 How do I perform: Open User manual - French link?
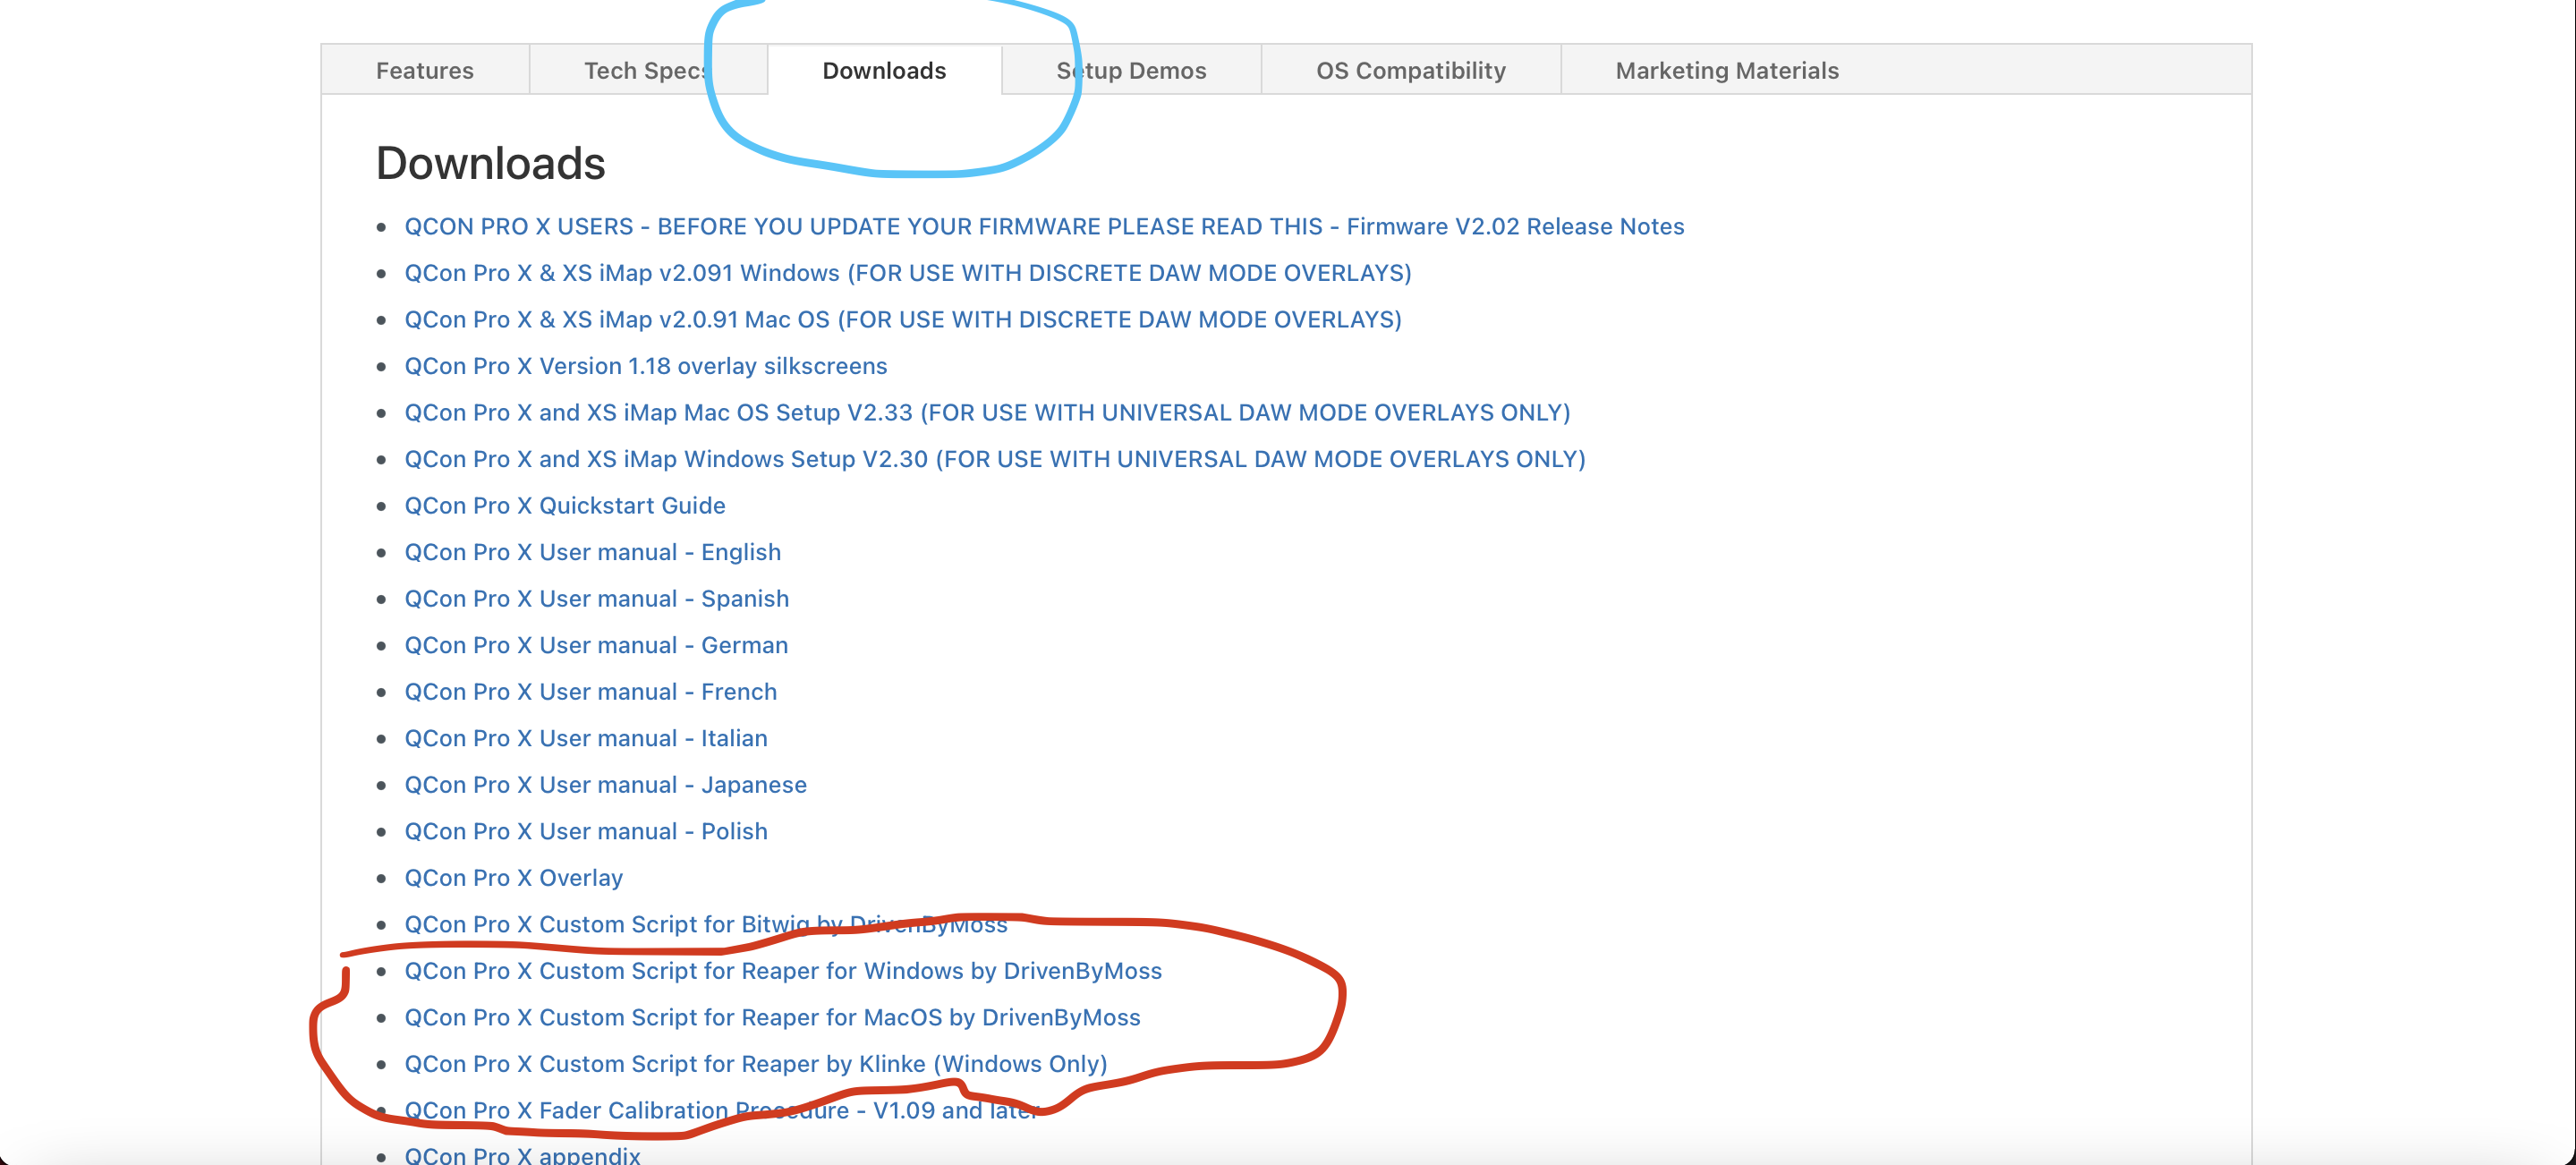[590, 691]
